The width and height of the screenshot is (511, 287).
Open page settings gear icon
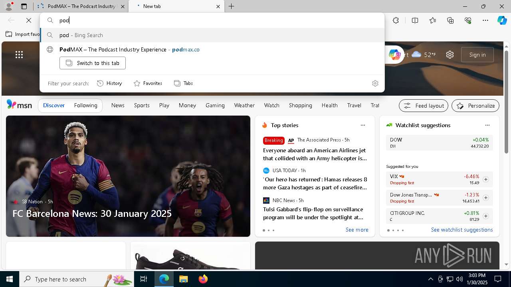pos(450,55)
